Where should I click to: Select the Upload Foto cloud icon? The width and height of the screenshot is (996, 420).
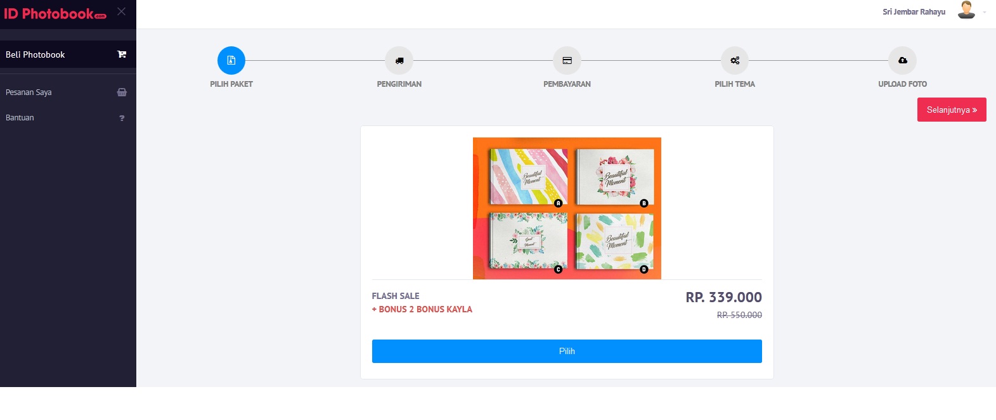pyautogui.click(x=903, y=60)
